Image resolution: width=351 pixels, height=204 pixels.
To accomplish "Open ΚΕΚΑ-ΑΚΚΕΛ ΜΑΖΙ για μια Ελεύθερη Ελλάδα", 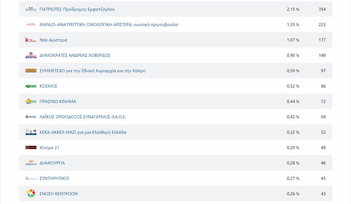I will click(x=83, y=132).
